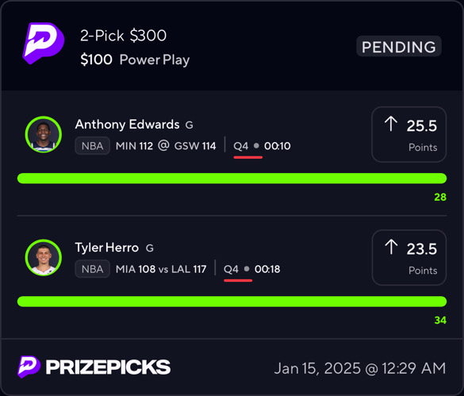
Task: Click the purple PrizePicks logo at top
Action: [x=43, y=43]
